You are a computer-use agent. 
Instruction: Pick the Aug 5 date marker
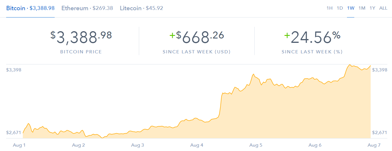pos(256,145)
